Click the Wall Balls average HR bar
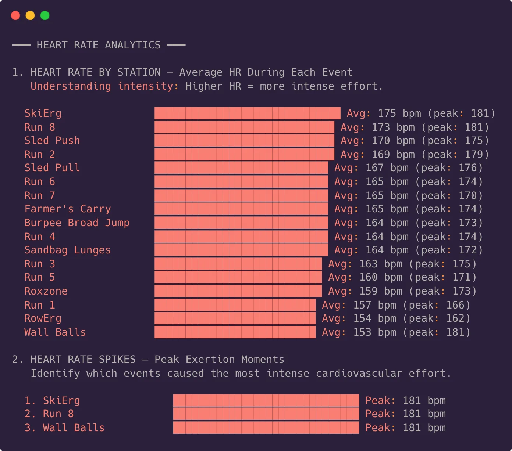Image resolution: width=512 pixels, height=451 pixels. (235, 332)
